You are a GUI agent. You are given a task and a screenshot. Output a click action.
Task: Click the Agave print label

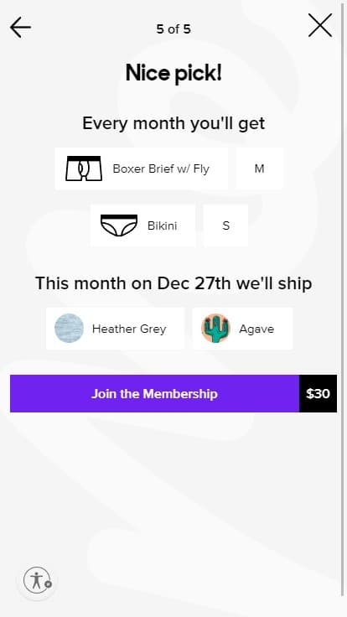(x=256, y=329)
